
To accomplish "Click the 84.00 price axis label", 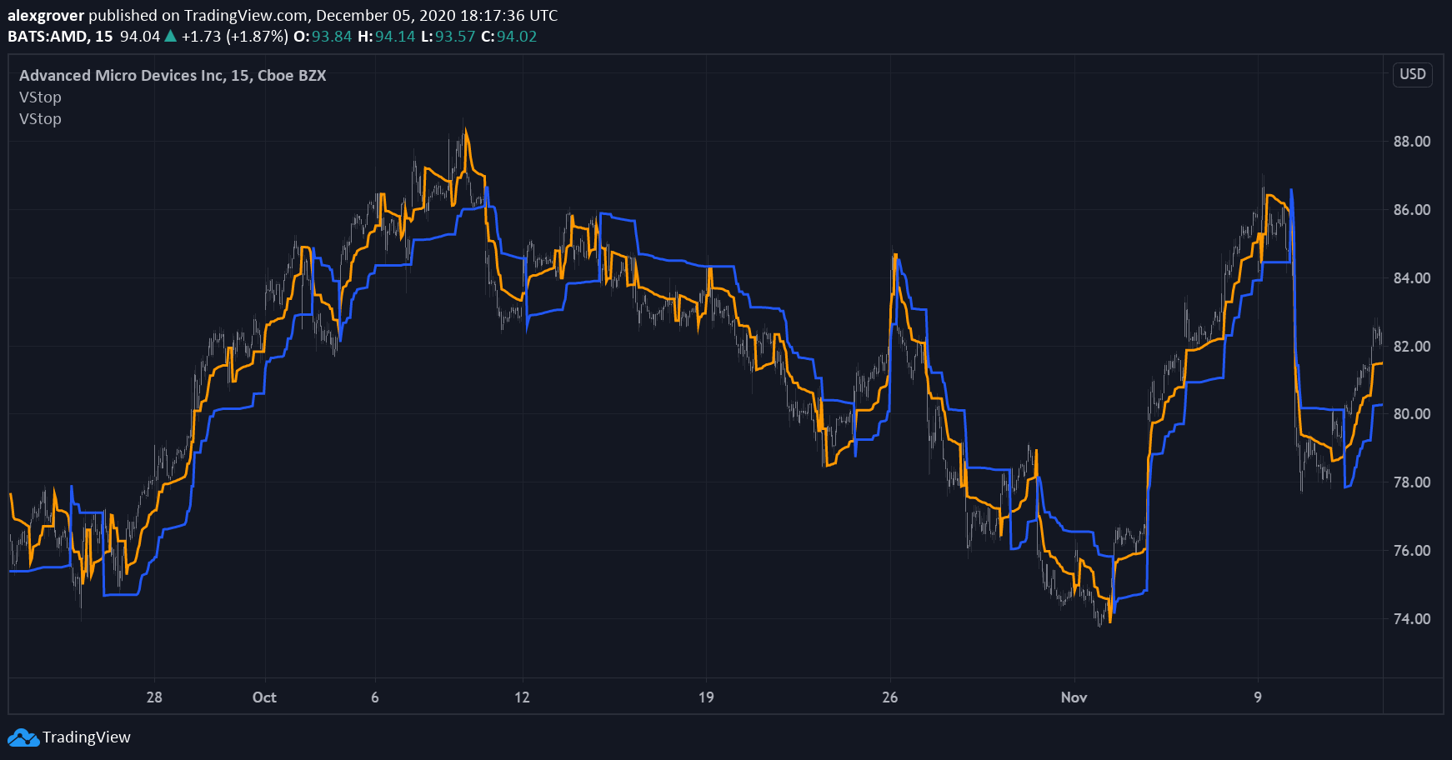I will pyautogui.click(x=1412, y=278).
